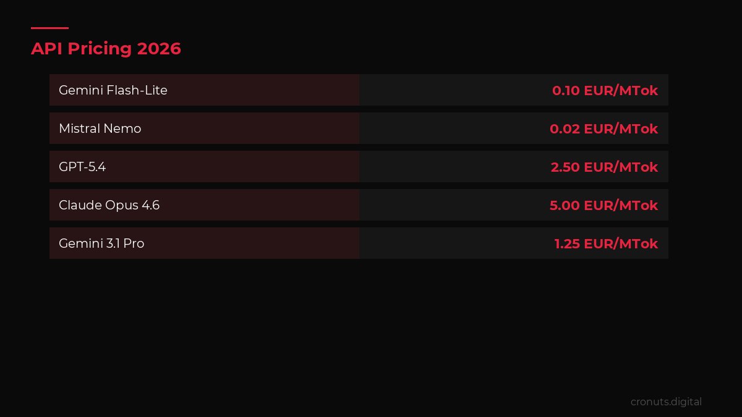
Task: Select the 0.02 EUR/MTok price
Action: 603,128
